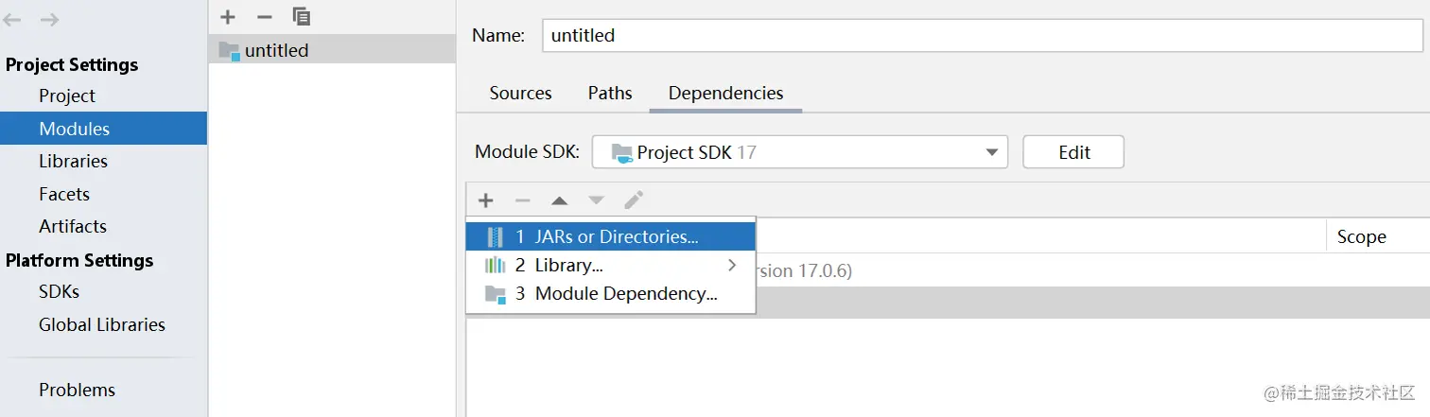The width and height of the screenshot is (1430, 417).
Task: Switch to the Paths tab
Action: (610, 94)
